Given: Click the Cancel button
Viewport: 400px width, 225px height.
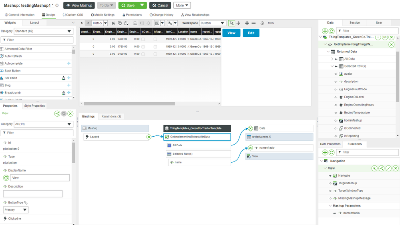Looking at the screenshot, I should [160, 5].
